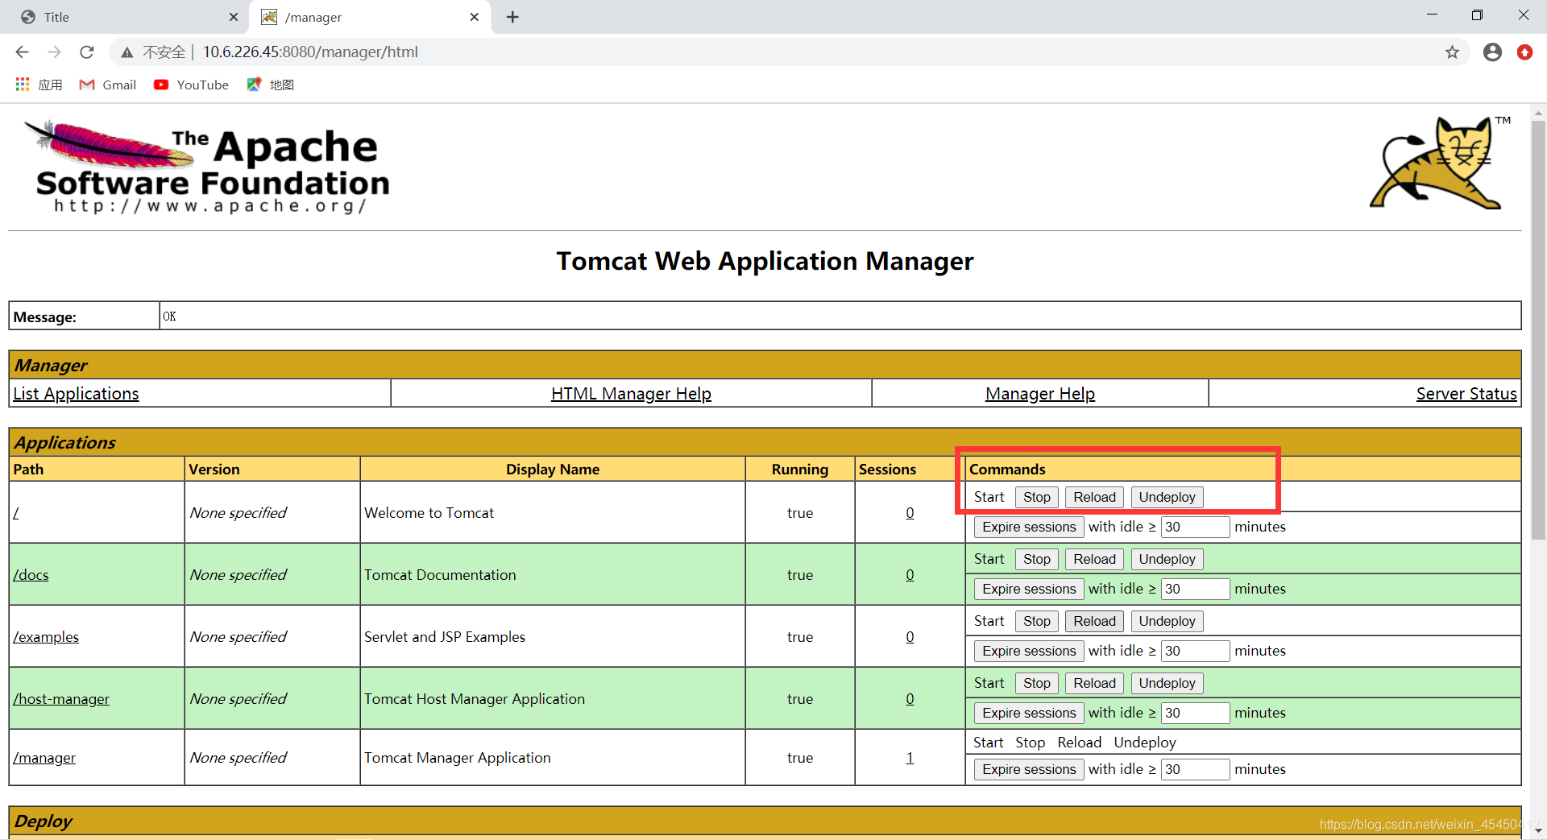This screenshot has width=1547, height=840.
Task: Open the sessions count for root application
Action: (x=910, y=513)
